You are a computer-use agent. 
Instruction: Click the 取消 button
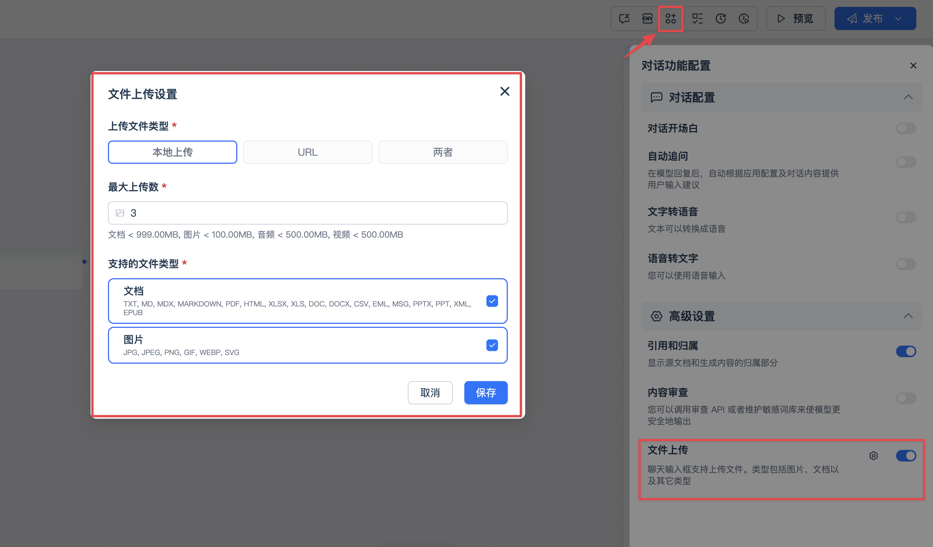430,393
